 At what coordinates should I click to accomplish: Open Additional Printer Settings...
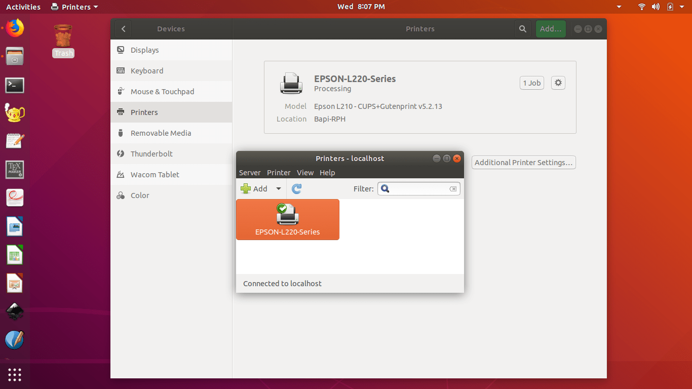(x=524, y=163)
